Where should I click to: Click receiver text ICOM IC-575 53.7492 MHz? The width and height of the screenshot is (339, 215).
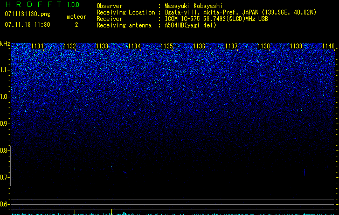pos(216,19)
